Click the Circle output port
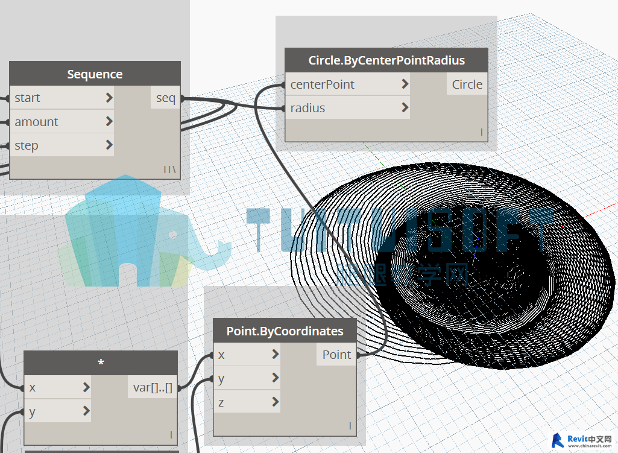Image resolution: width=618 pixels, height=453 pixels. pos(467,84)
